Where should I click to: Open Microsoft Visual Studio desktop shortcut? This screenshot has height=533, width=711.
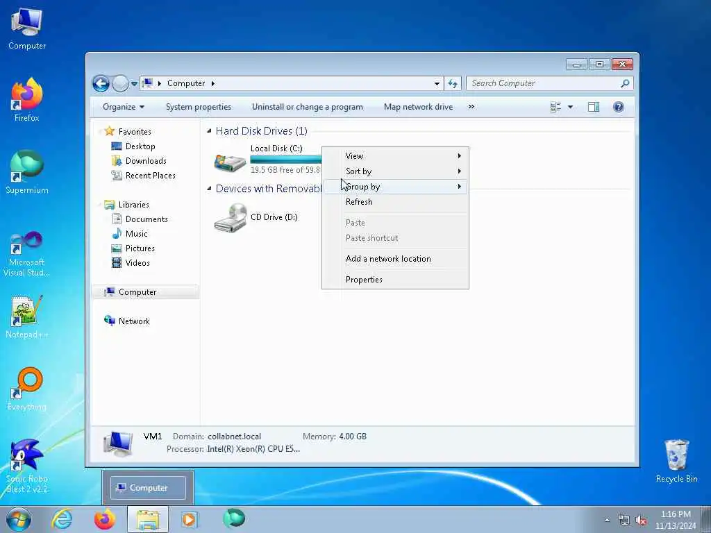click(27, 254)
